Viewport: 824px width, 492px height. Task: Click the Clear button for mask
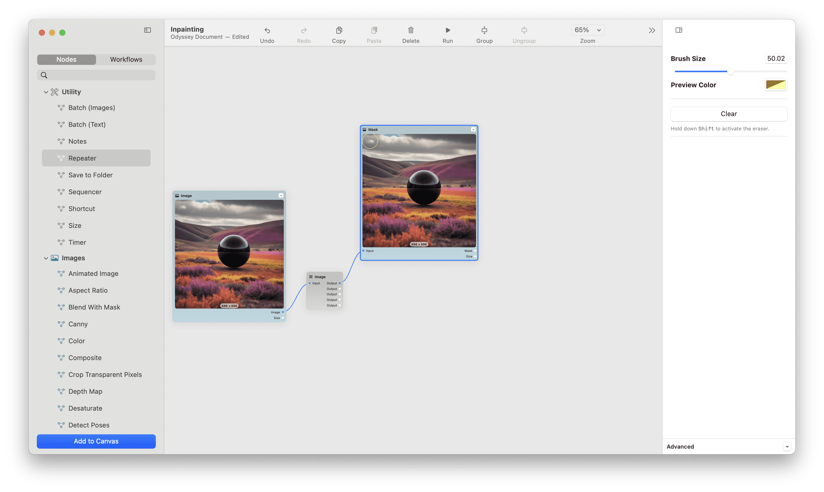(728, 114)
